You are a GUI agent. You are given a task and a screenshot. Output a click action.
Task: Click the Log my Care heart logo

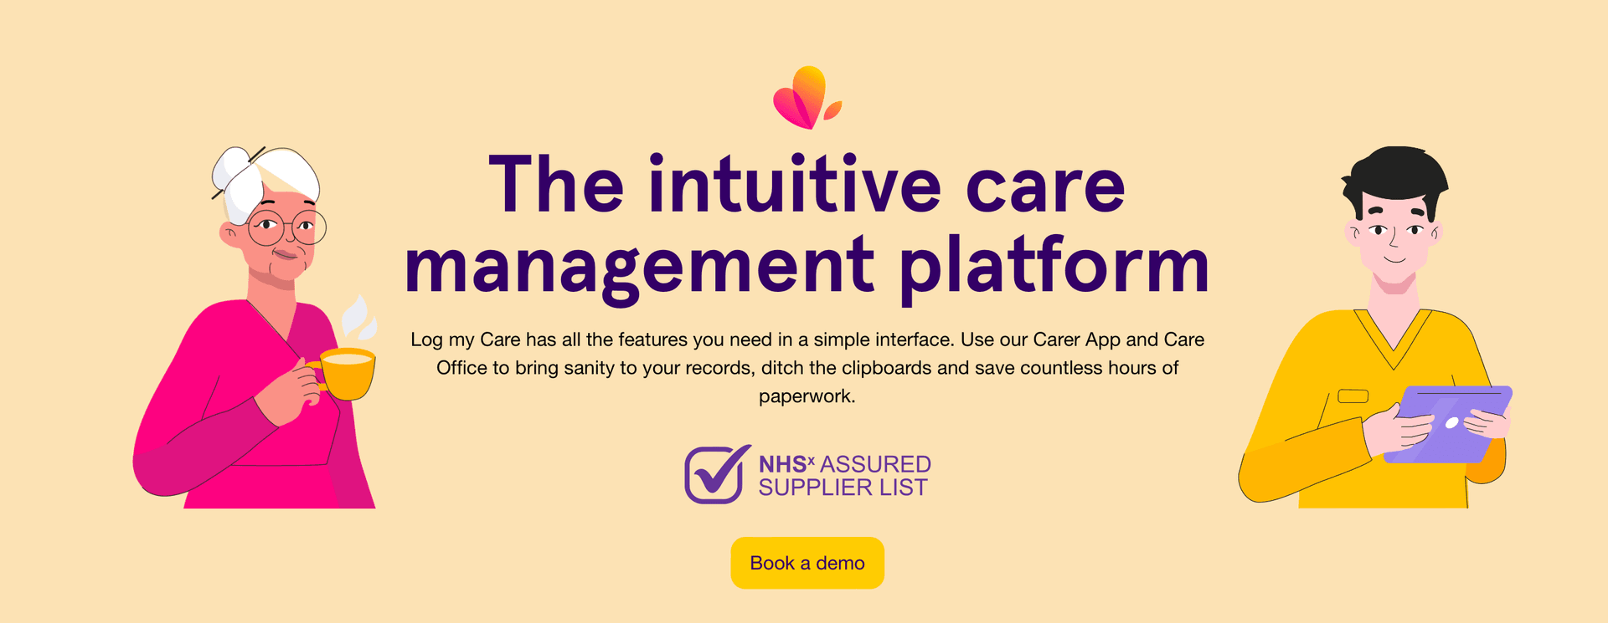click(807, 97)
